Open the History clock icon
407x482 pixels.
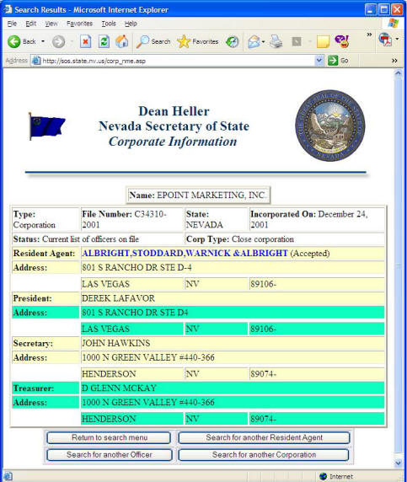pyautogui.click(x=232, y=41)
